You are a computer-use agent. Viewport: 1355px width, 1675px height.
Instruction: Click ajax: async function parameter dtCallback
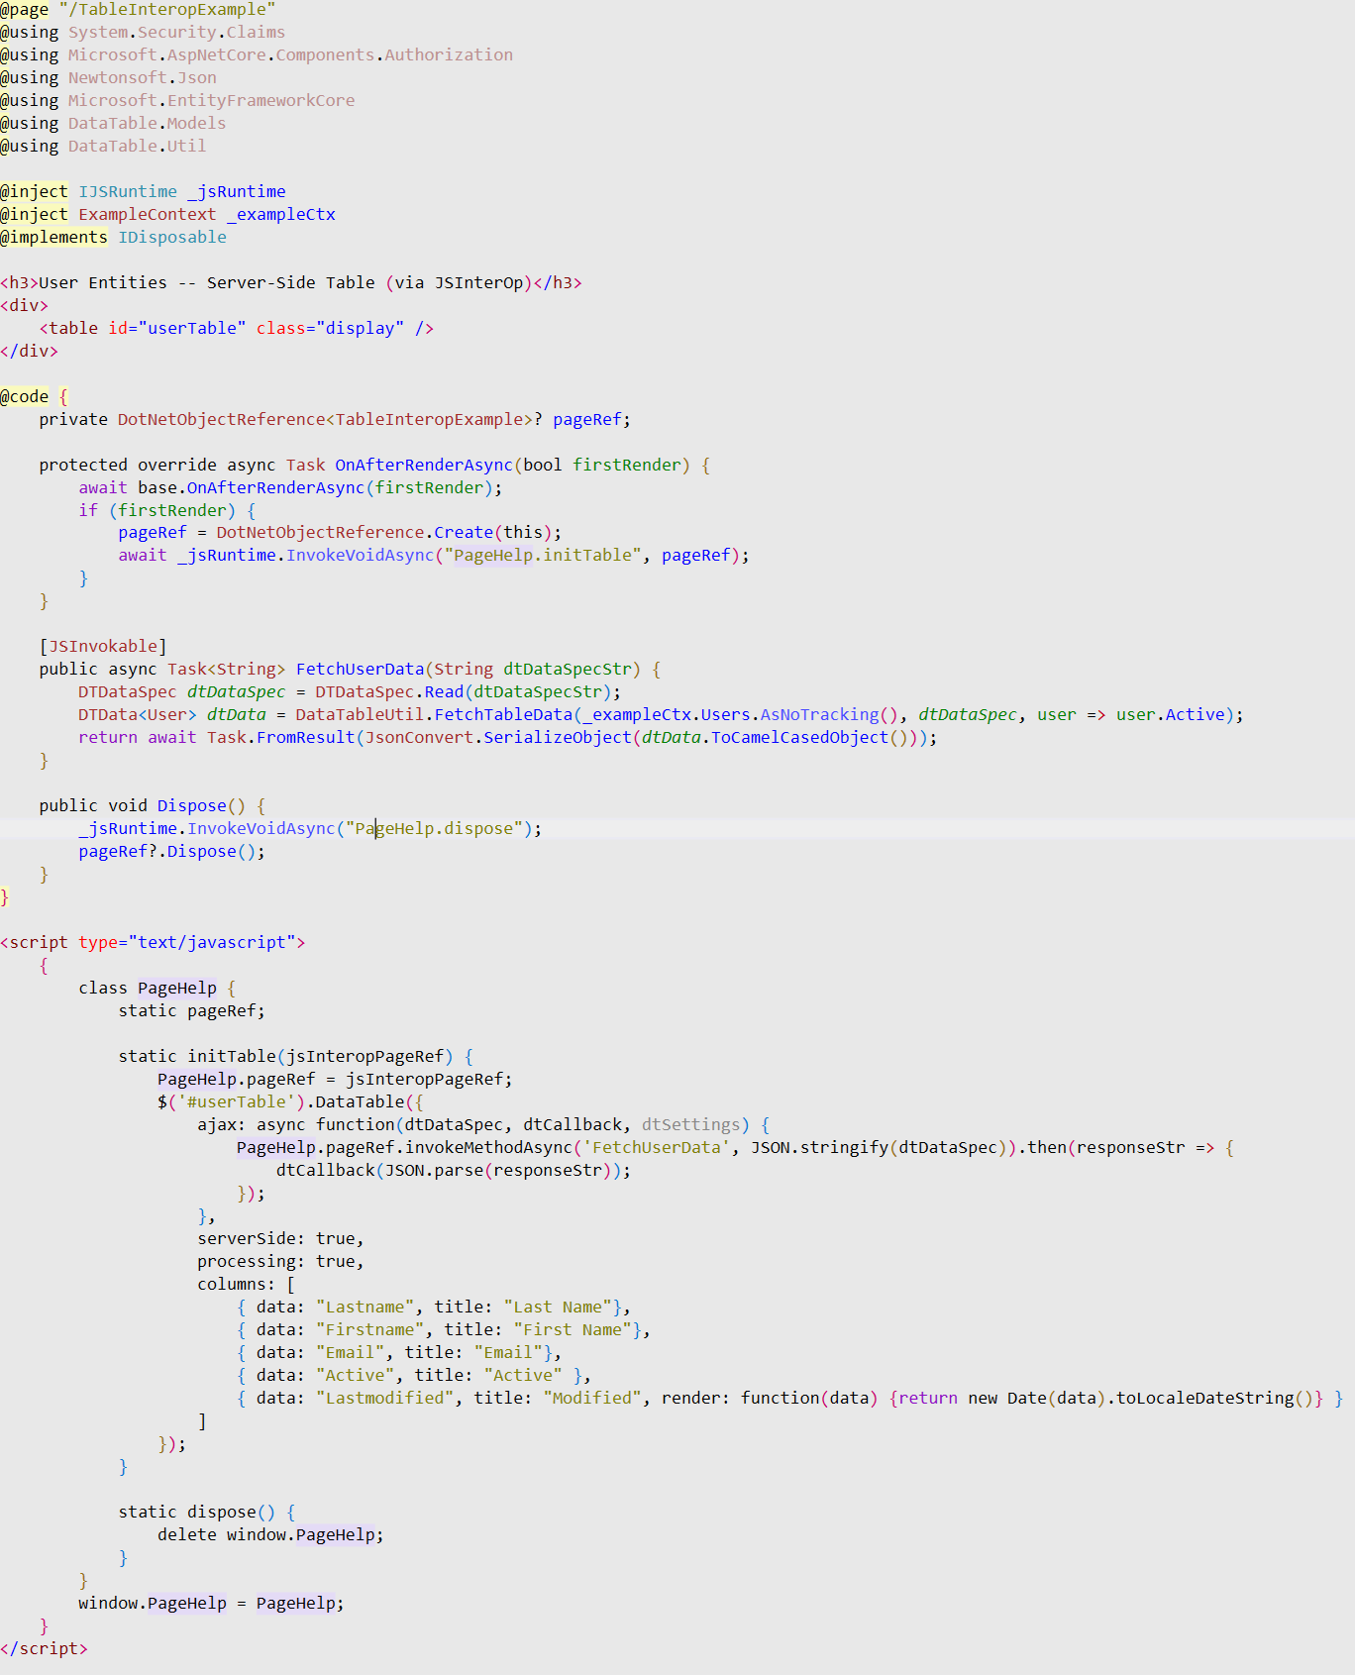coord(573,1126)
